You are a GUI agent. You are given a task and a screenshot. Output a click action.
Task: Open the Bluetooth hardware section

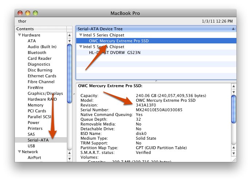(37, 53)
